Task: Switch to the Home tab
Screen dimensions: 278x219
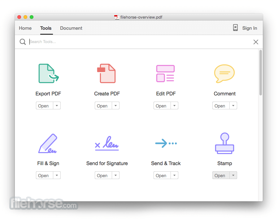Action: (25, 28)
